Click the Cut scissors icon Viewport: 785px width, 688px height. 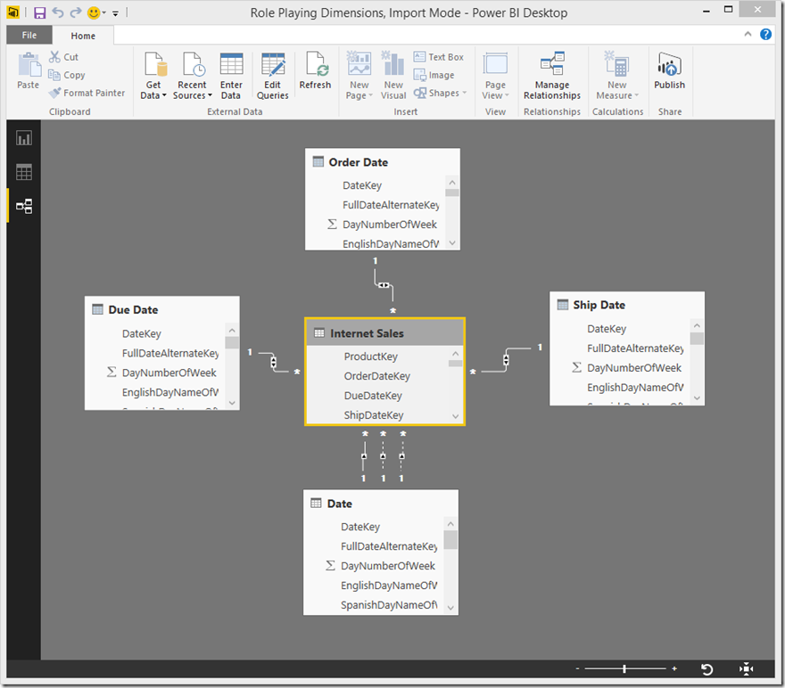point(54,56)
